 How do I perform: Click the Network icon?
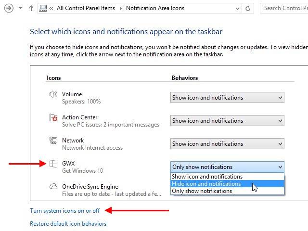point(53,141)
